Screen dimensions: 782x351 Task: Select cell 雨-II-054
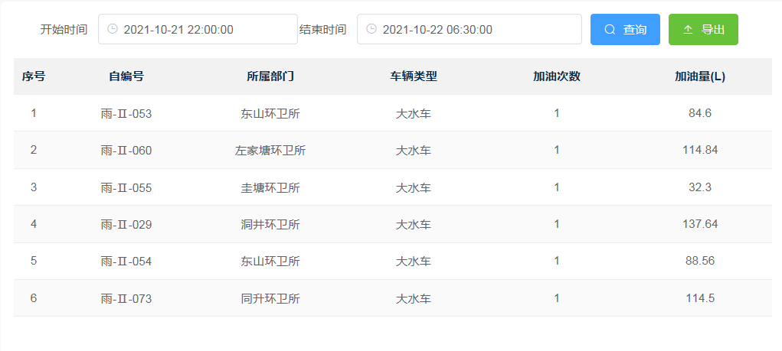(x=126, y=262)
